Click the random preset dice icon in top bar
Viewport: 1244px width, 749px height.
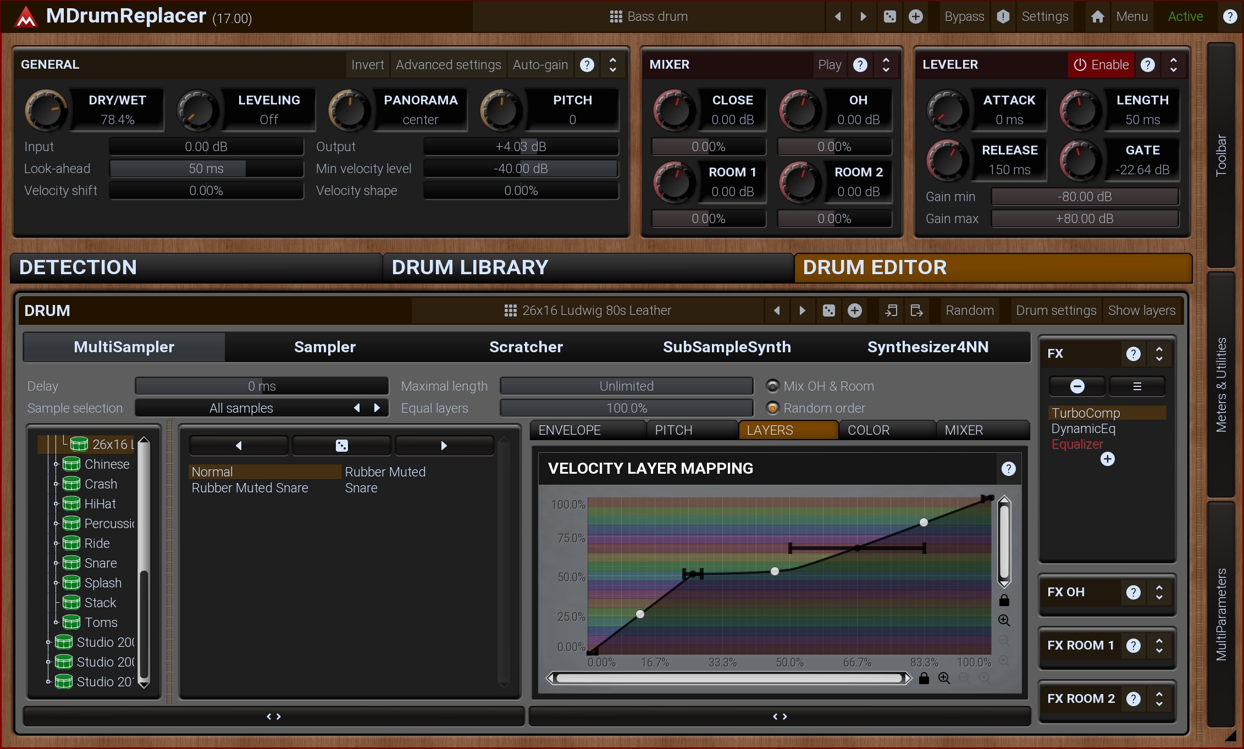coord(889,16)
